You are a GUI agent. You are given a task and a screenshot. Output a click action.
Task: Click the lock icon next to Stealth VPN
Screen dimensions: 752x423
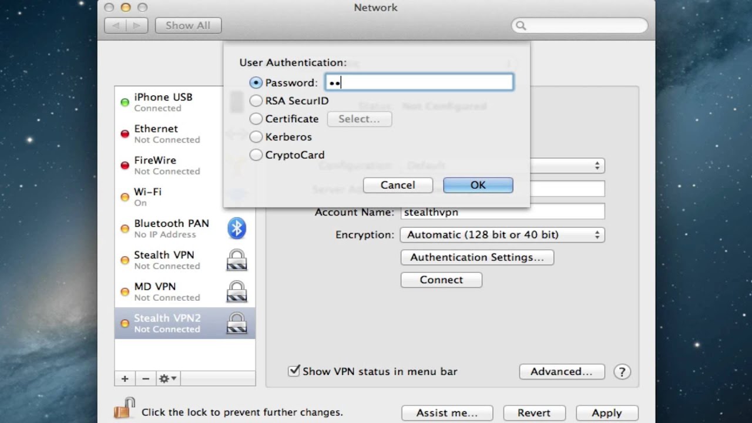237,260
